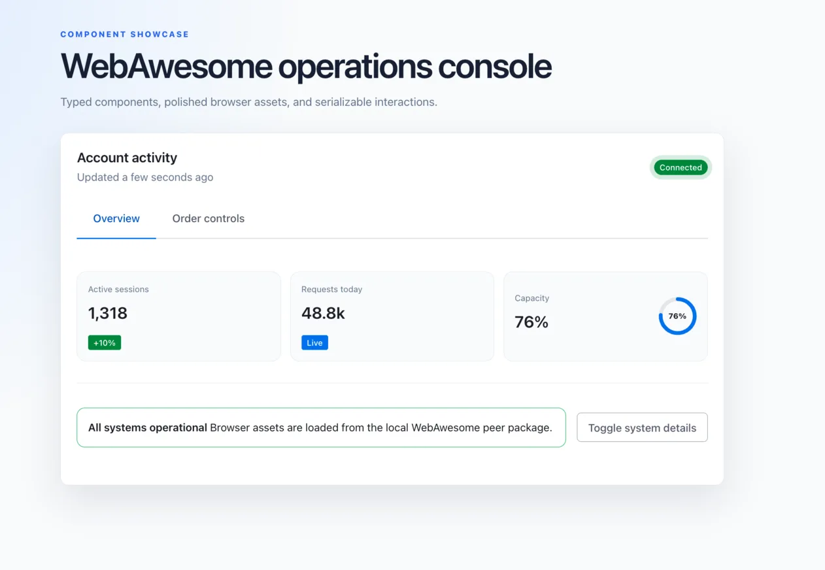
Task: Click the 1,318 sessions value
Action: coord(108,313)
